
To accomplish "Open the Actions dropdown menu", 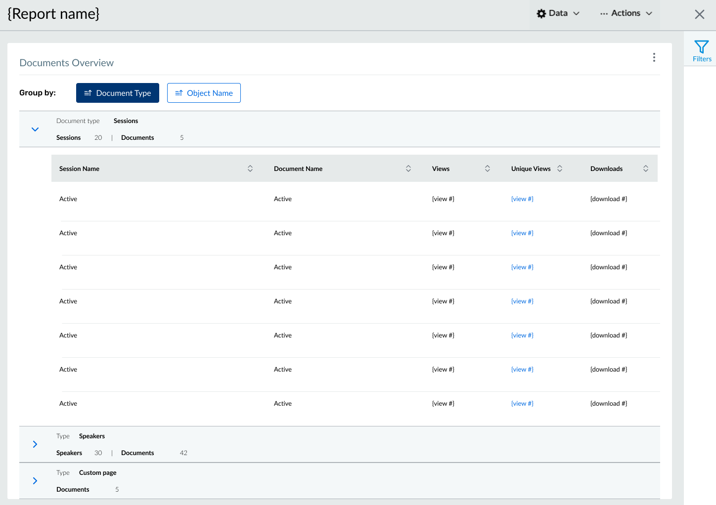I will pos(626,13).
